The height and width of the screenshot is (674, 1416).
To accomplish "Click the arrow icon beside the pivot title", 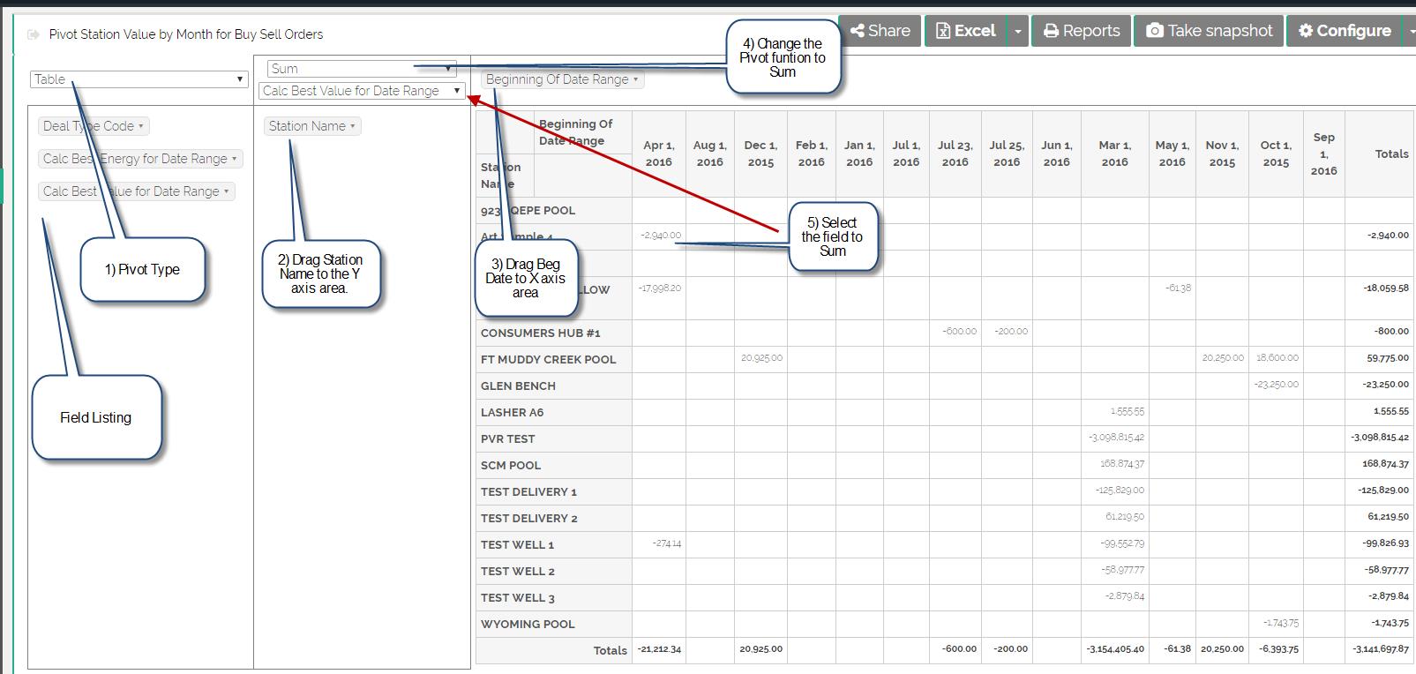I will point(34,34).
